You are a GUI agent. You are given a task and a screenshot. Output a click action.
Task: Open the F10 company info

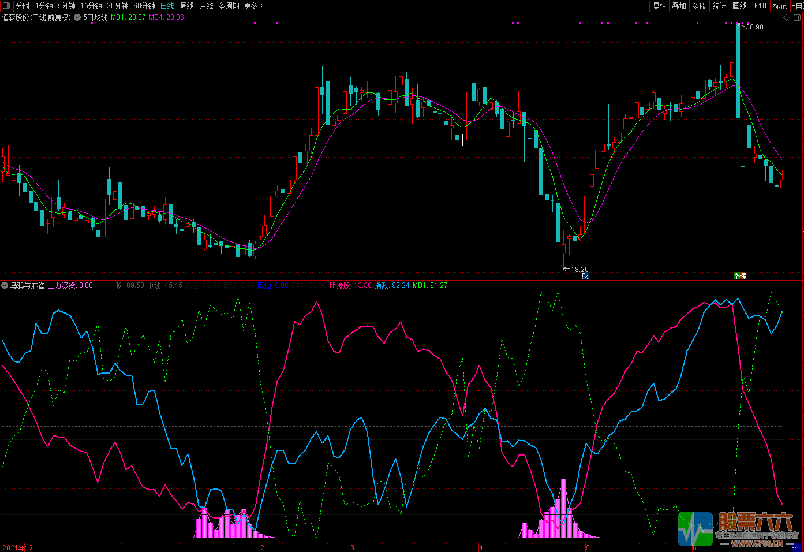760,6
